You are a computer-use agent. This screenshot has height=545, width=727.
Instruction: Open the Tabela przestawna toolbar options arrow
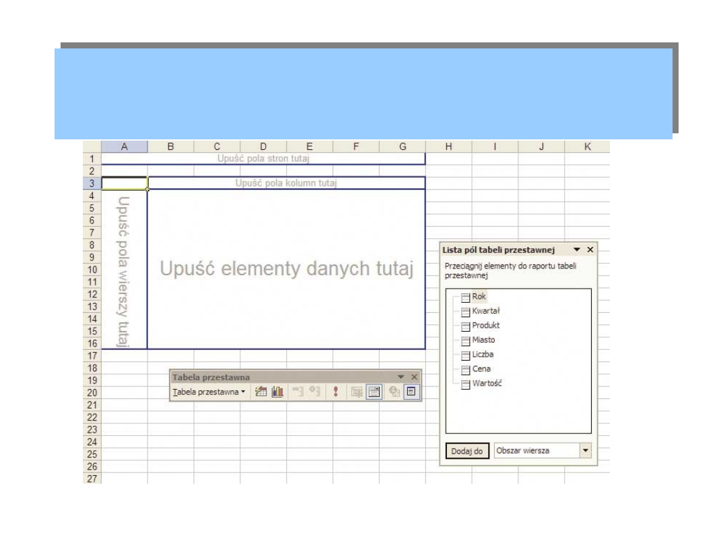point(401,377)
